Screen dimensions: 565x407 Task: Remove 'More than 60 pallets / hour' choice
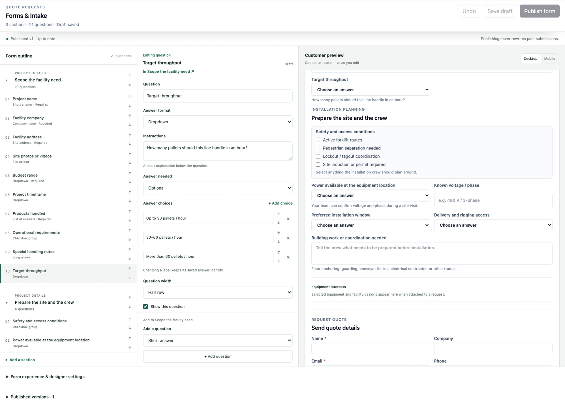[x=288, y=257]
